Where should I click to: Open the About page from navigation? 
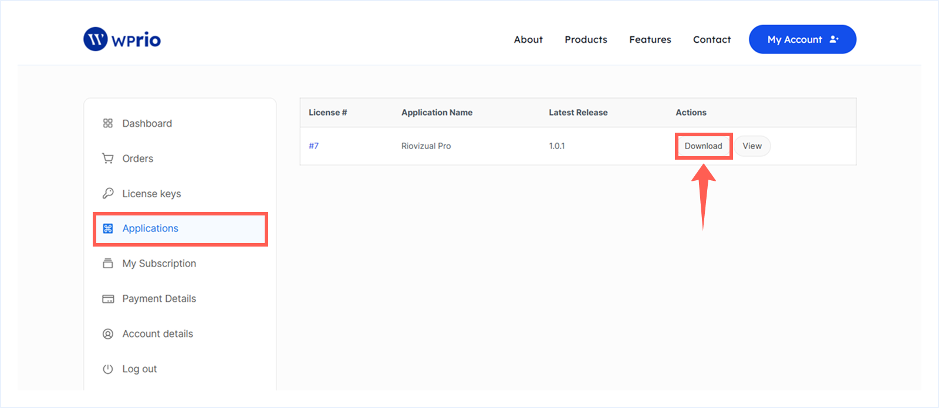528,39
